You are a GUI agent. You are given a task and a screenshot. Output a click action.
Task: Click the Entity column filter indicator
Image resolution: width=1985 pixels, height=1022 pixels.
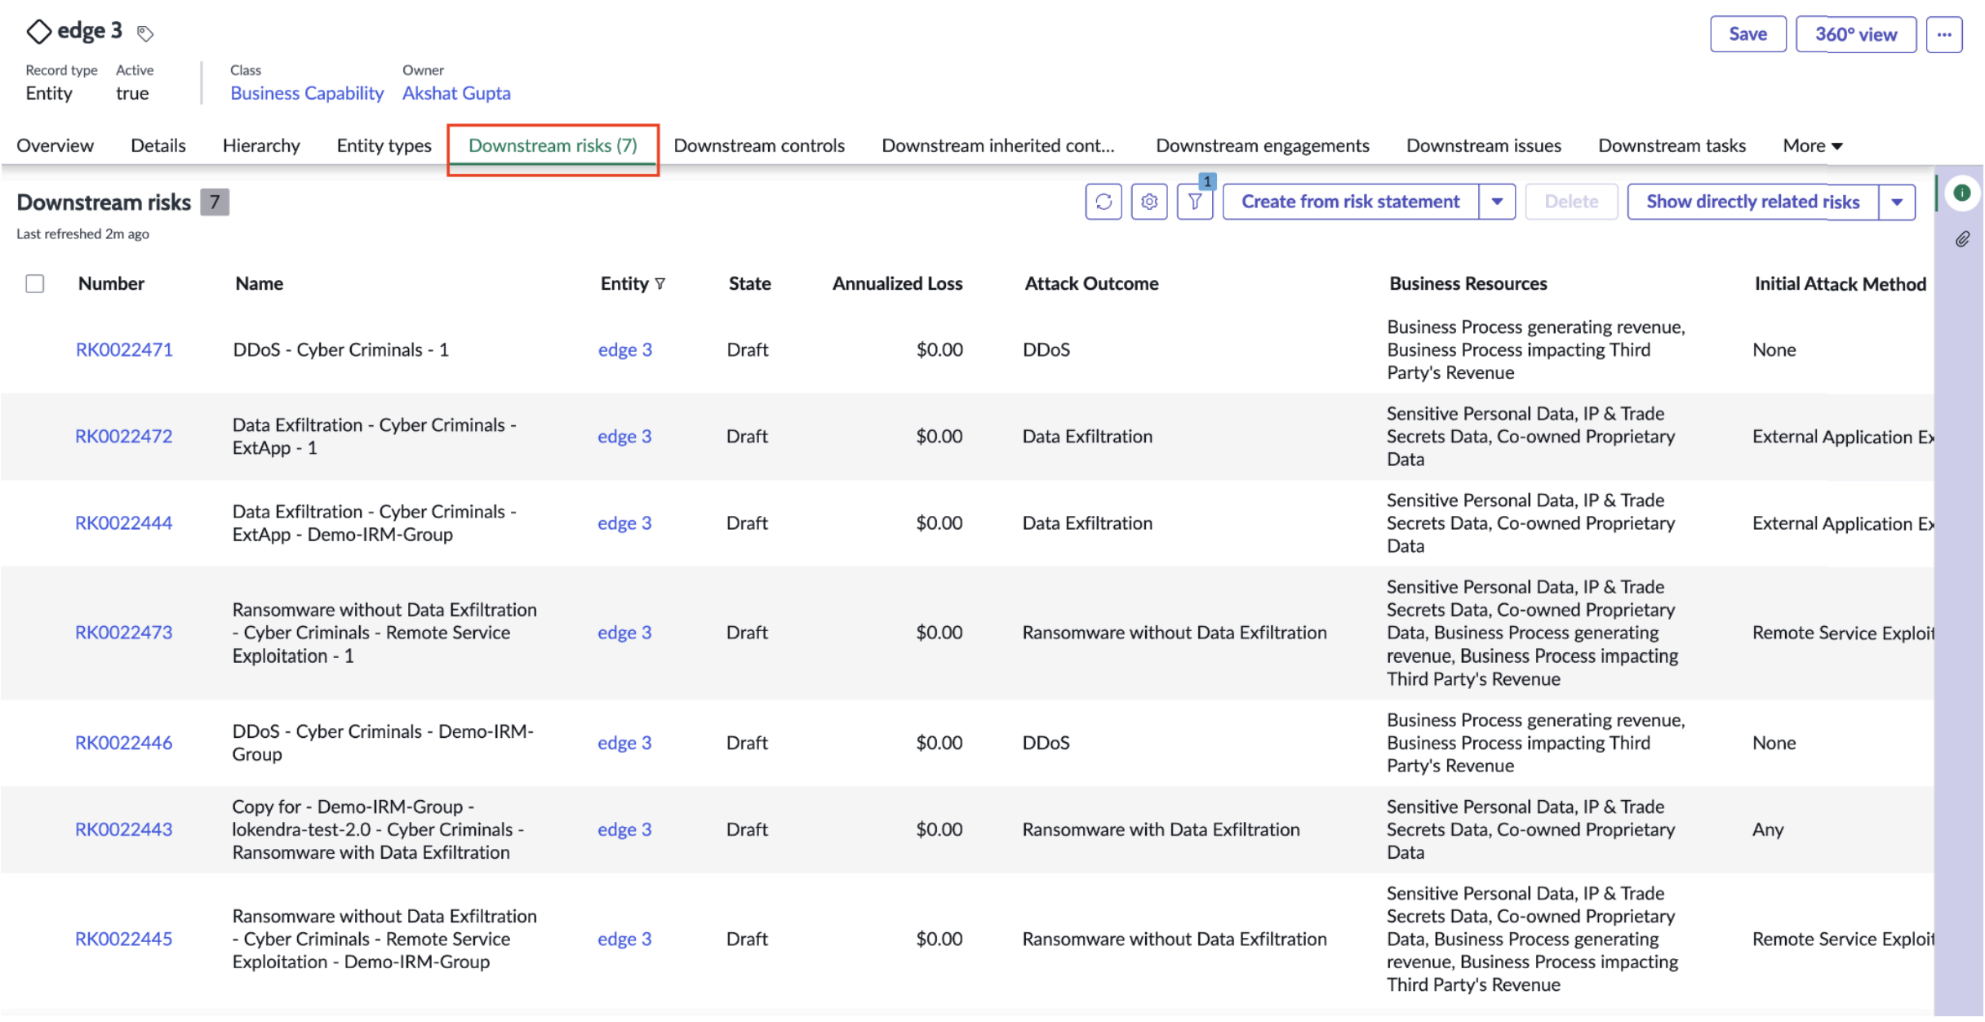(660, 284)
